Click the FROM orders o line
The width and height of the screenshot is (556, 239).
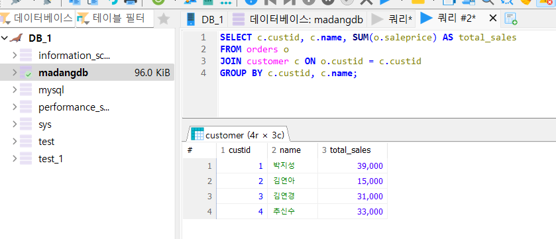[254, 50]
